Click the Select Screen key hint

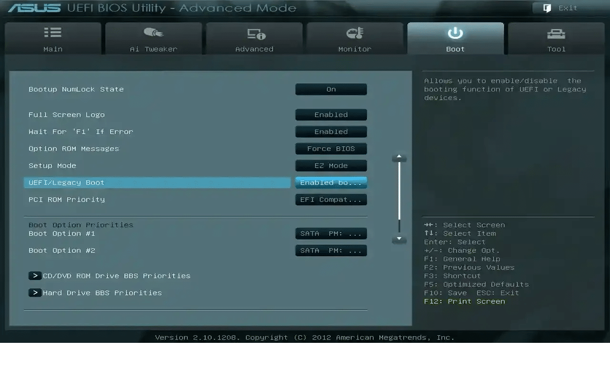(464, 225)
